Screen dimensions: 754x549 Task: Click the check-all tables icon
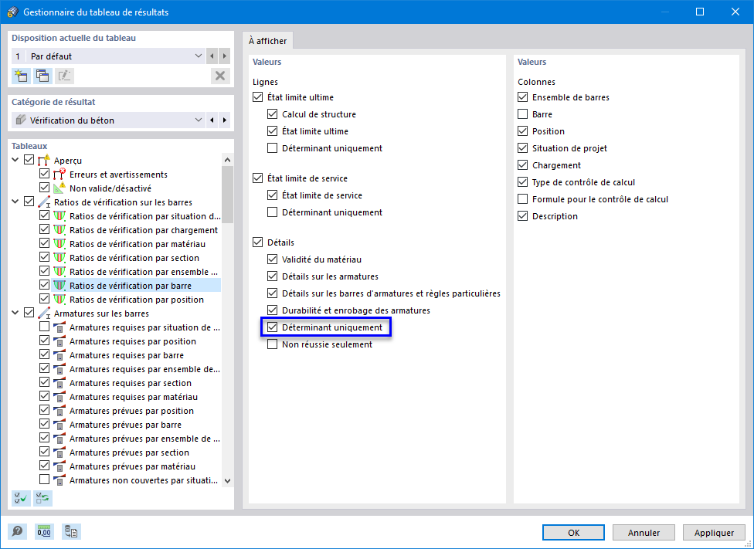(x=21, y=499)
